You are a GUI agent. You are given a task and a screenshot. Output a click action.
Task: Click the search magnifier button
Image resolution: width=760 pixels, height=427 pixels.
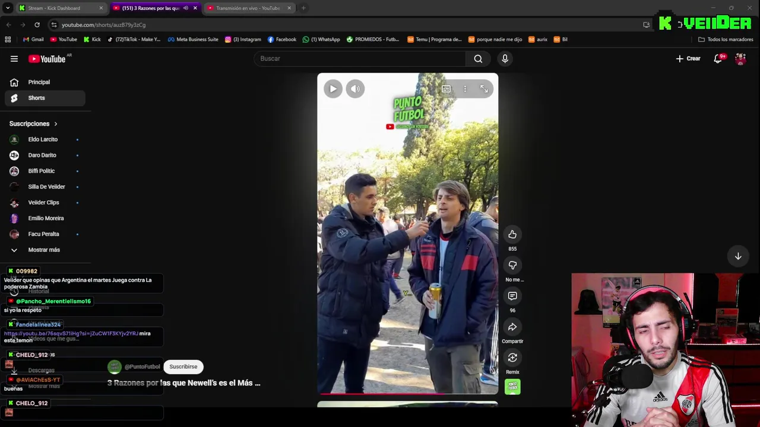pos(478,59)
